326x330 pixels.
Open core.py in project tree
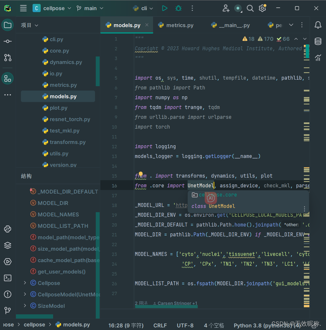[x=59, y=51]
